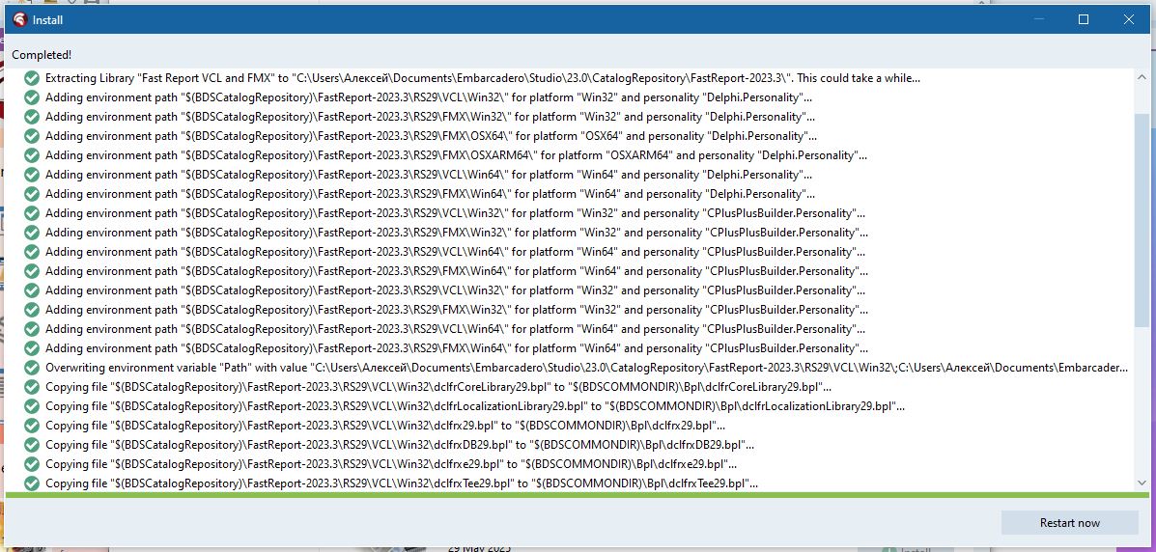Viewport: 1156px width, 552px height.
Task: Click the green installation progress bar
Action: coord(578,494)
